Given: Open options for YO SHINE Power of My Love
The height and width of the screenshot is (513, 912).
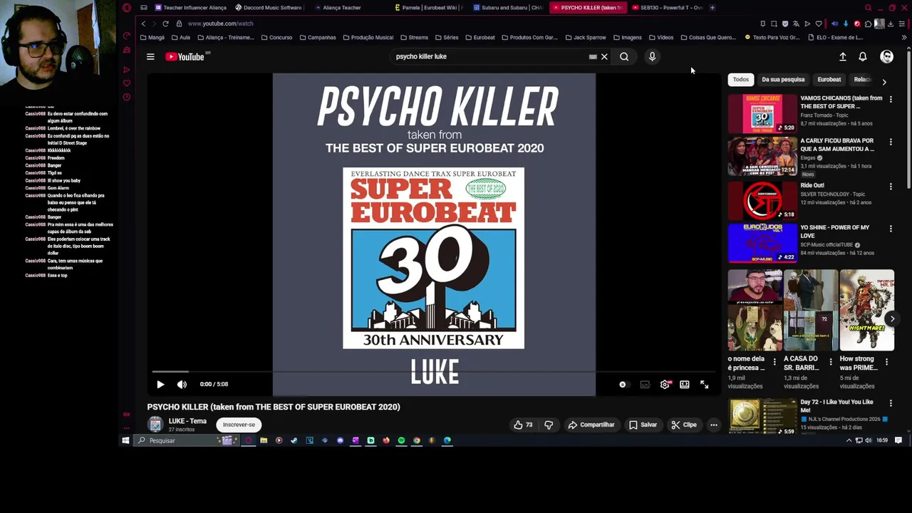Looking at the screenshot, I should pyautogui.click(x=891, y=229).
